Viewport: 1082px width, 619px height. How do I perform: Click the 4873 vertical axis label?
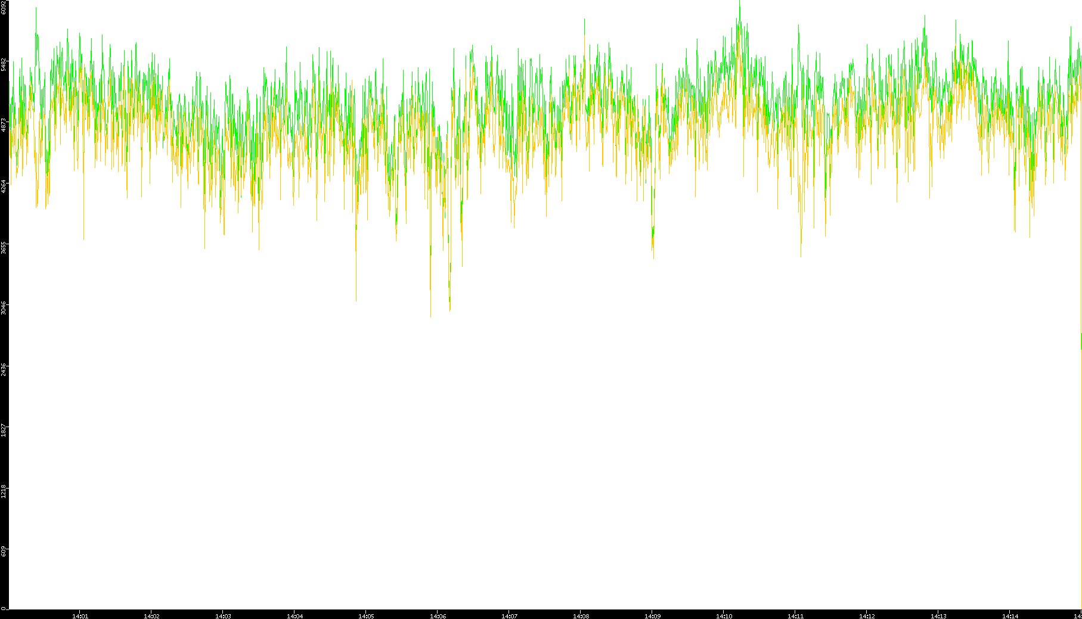coord(4,124)
